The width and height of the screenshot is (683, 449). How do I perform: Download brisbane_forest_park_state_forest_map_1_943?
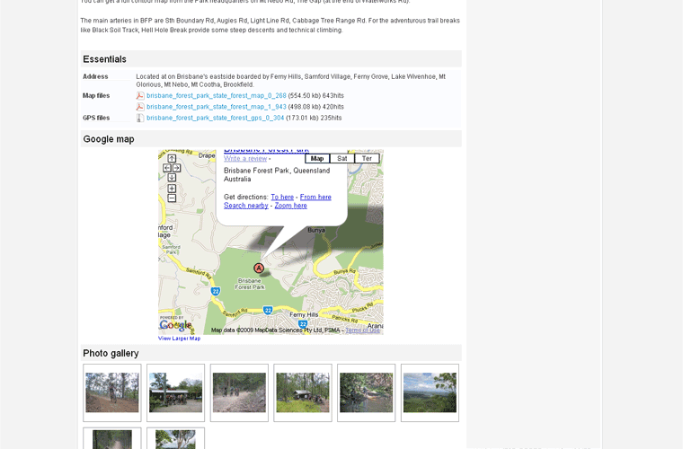216,107
